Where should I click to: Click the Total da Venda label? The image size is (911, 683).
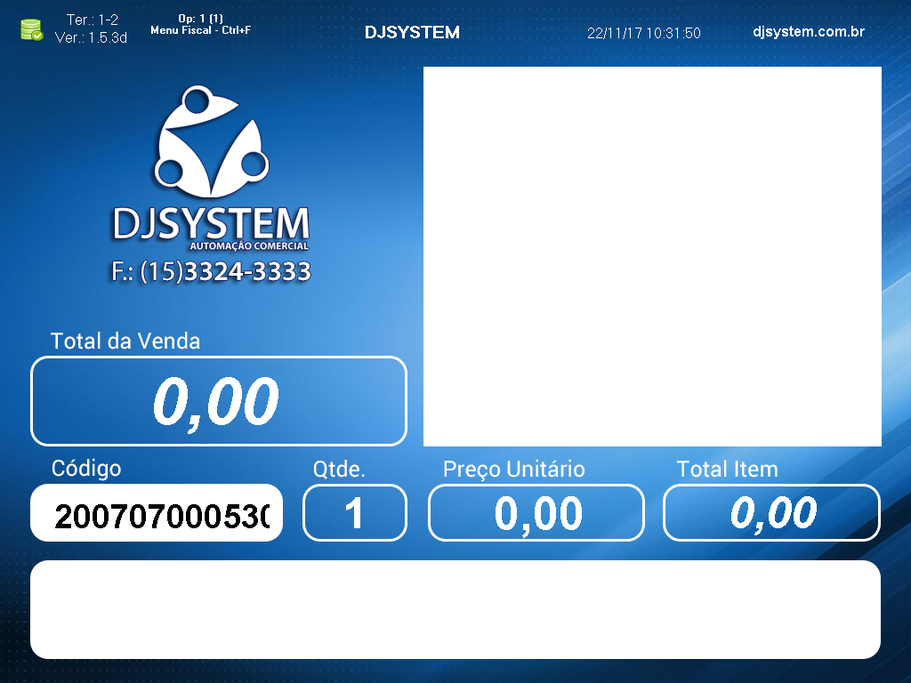(x=125, y=341)
